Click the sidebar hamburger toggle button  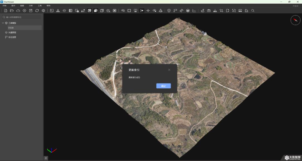46,158
